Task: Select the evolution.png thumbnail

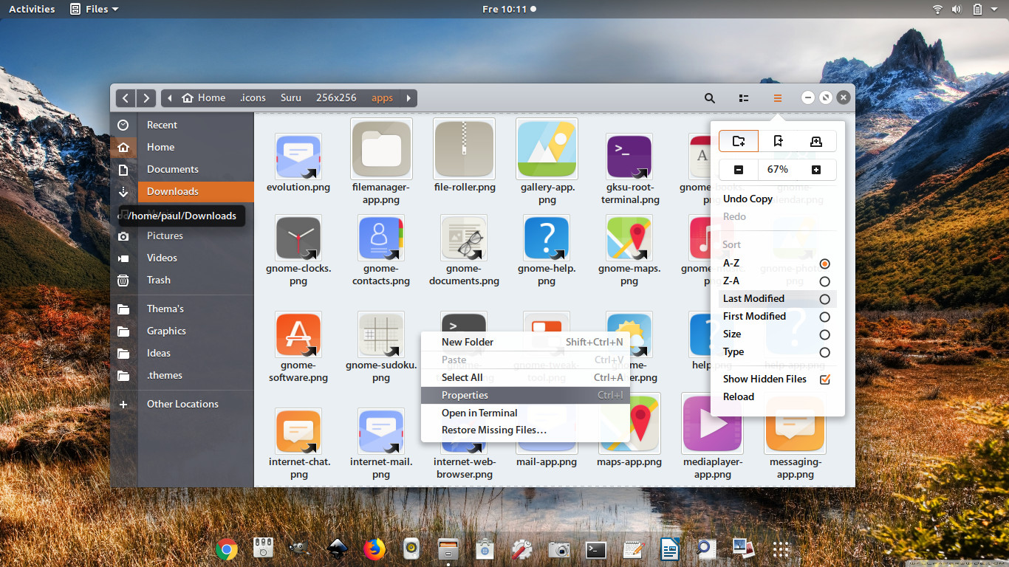Action: tap(298, 157)
